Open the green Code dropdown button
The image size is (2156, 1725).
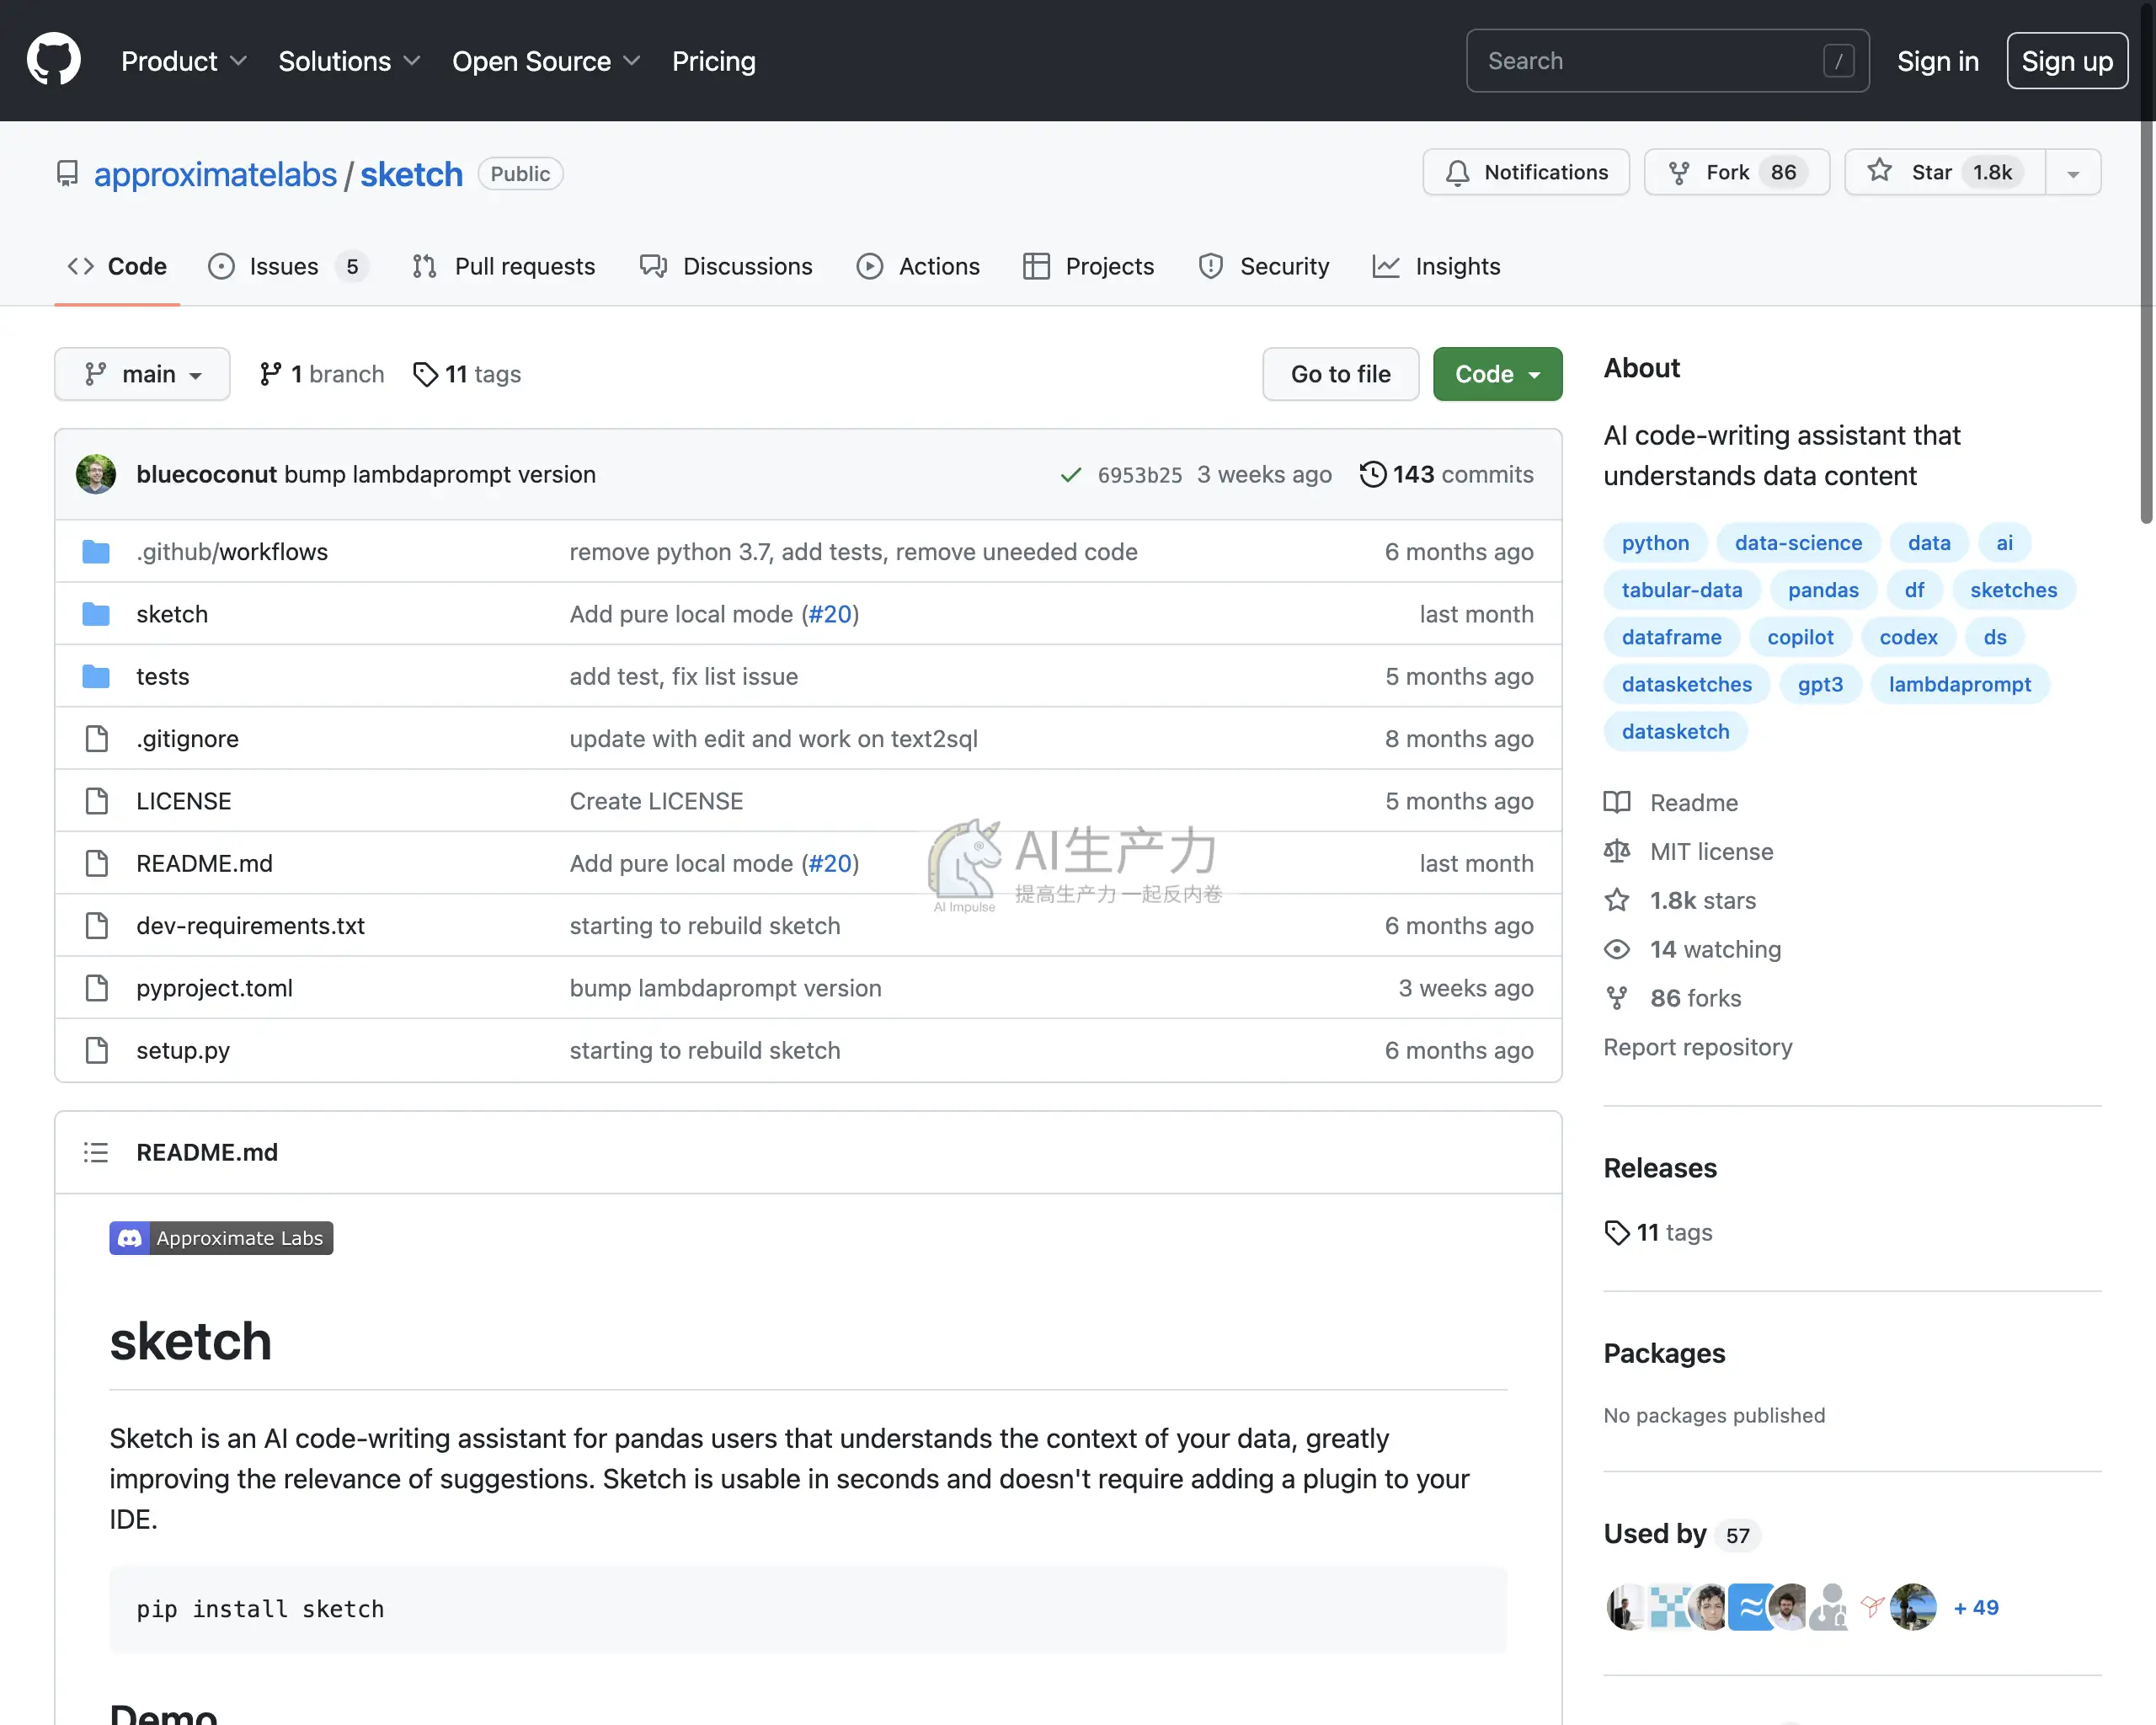tap(1497, 374)
